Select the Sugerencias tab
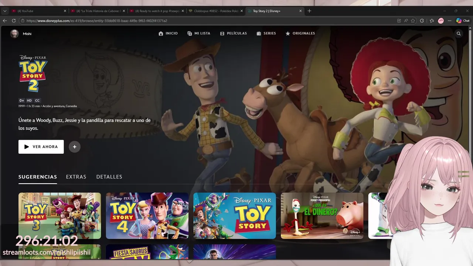The width and height of the screenshot is (473, 266). click(x=38, y=177)
